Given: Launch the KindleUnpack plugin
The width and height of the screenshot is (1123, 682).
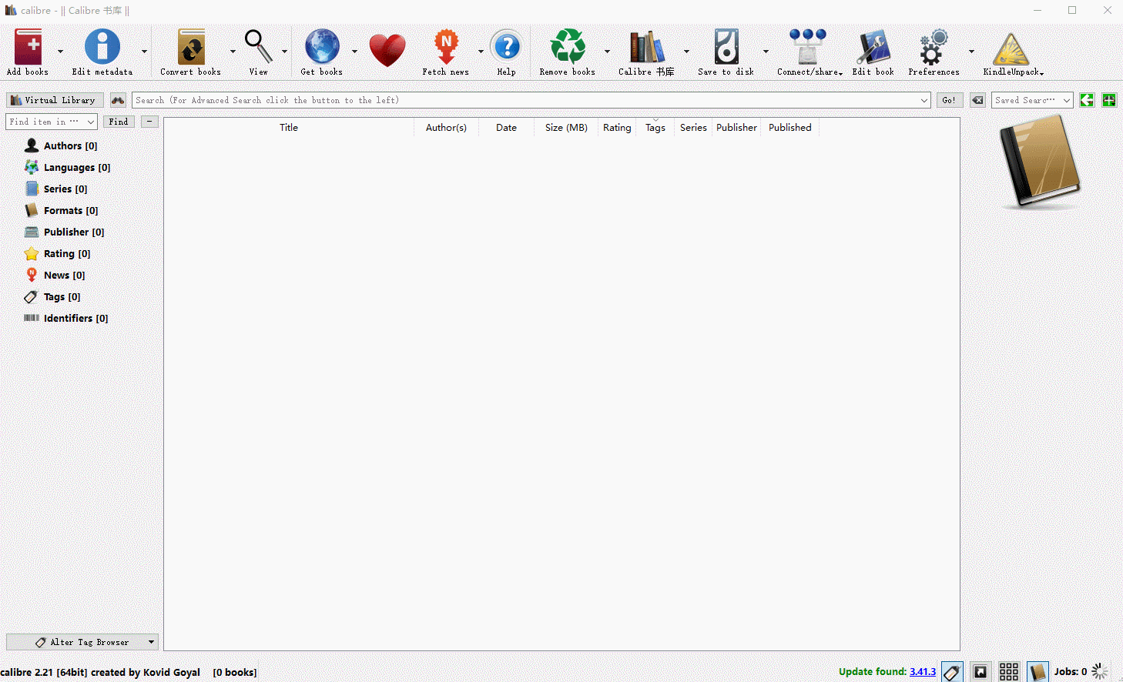Looking at the screenshot, I should [x=1011, y=49].
